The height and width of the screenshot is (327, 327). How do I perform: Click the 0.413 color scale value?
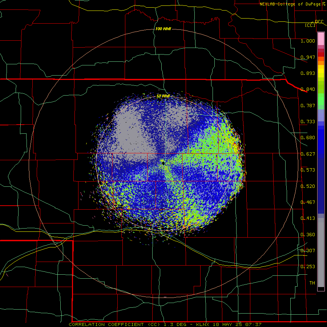308,218
